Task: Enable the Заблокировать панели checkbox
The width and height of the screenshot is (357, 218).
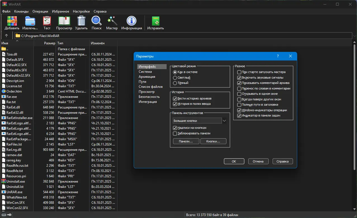Action: (175, 134)
